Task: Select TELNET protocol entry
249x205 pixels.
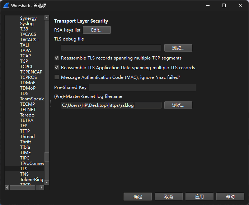Action: pos(28,110)
